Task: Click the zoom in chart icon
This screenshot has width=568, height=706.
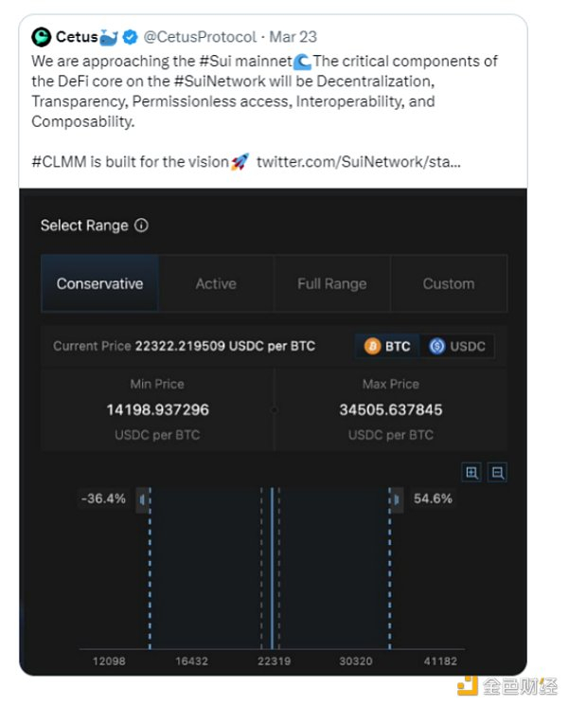Action: pyautogui.click(x=471, y=472)
